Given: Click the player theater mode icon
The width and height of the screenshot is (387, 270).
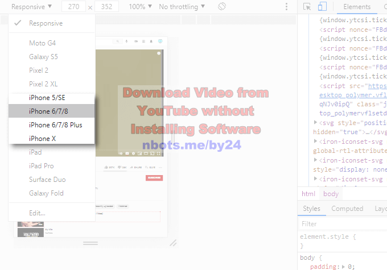Looking at the screenshot, I should click(146, 153).
